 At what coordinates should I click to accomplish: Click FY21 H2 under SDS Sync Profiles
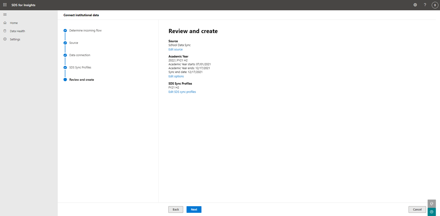(x=174, y=87)
